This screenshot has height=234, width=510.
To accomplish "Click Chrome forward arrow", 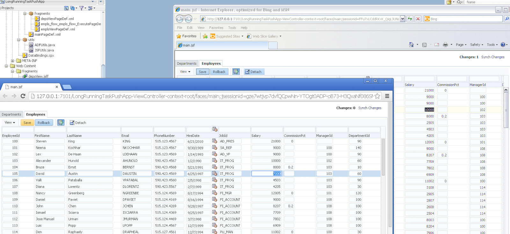I will tap(14, 96).
